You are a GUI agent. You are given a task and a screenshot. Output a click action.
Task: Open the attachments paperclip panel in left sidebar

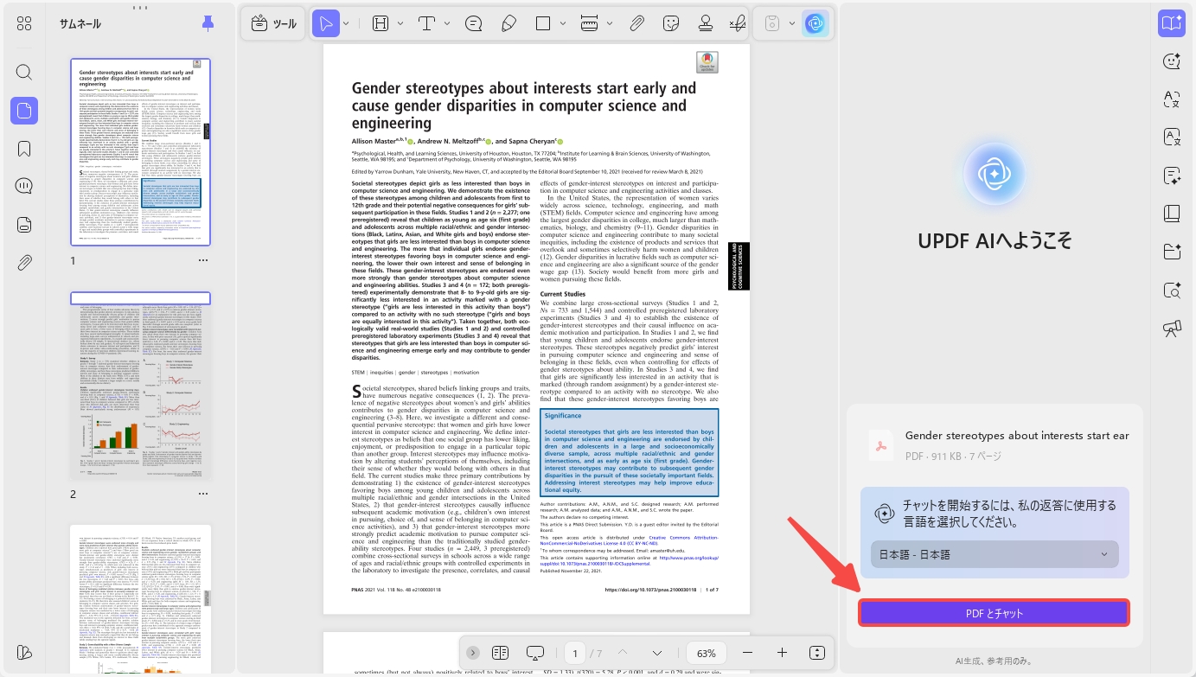tap(24, 262)
